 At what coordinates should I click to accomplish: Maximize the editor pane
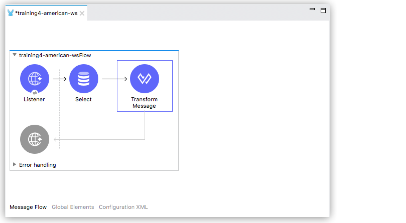click(323, 10)
